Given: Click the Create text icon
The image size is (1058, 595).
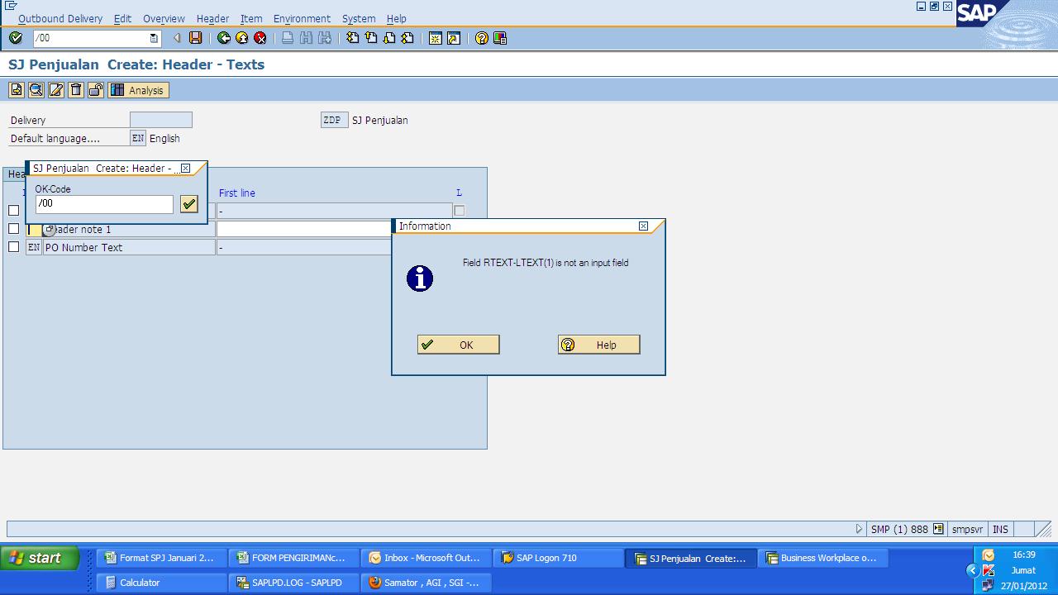Looking at the screenshot, I should (x=17, y=90).
